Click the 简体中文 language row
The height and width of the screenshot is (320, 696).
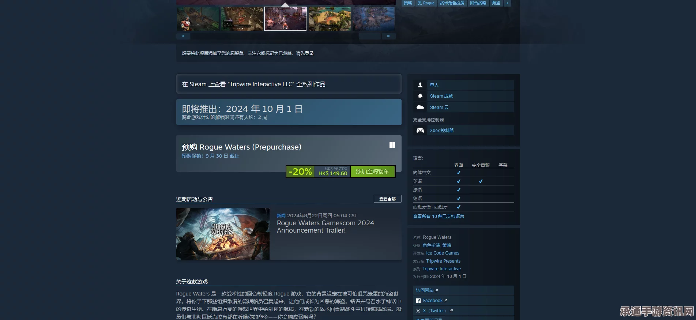pos(463,173)
